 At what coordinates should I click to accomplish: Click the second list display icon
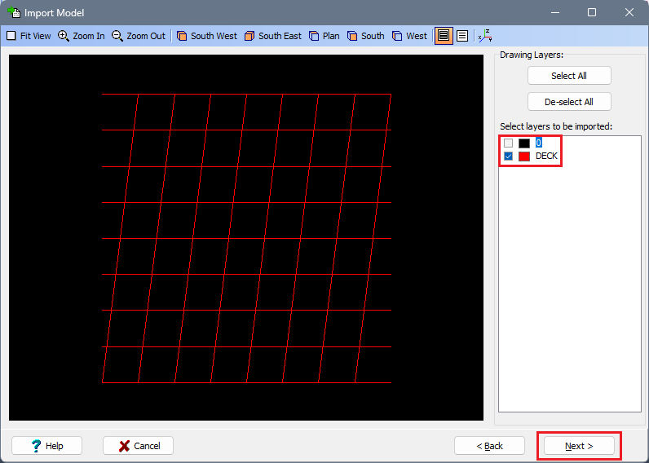462,36
